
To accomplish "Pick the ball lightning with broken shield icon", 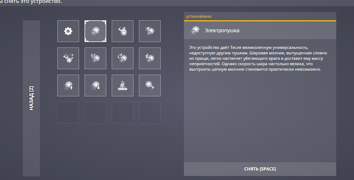I will pyautogui.click(x=95, y=58).
